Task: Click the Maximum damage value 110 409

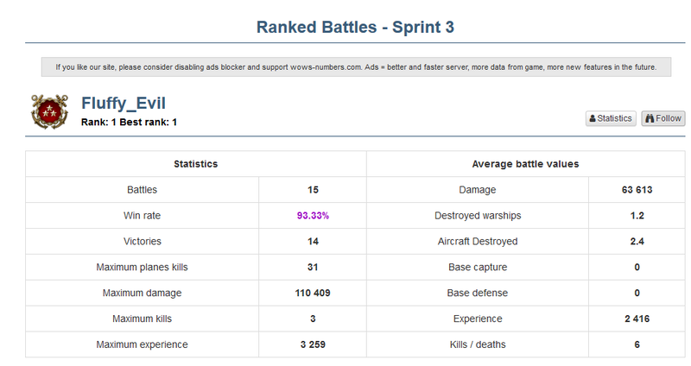Action: [x=313, y=293]
